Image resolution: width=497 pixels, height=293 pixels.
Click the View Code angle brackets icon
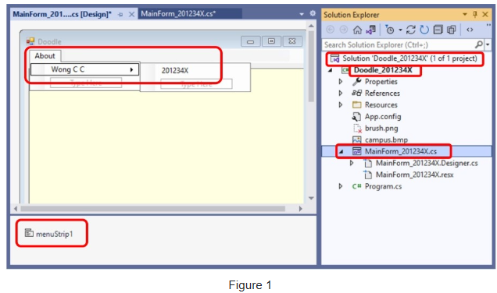(x=470, y=30)
